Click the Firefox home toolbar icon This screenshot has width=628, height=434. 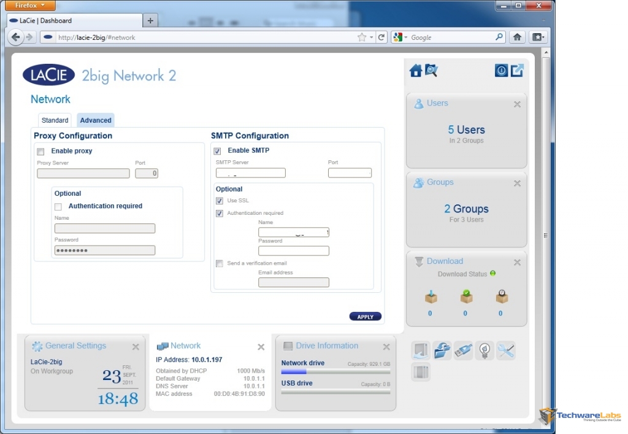(x=517, y=37)
